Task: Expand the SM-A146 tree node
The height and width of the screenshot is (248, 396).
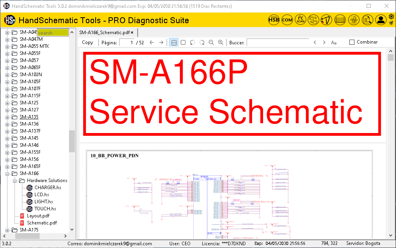Action: (x=7, y=145)
